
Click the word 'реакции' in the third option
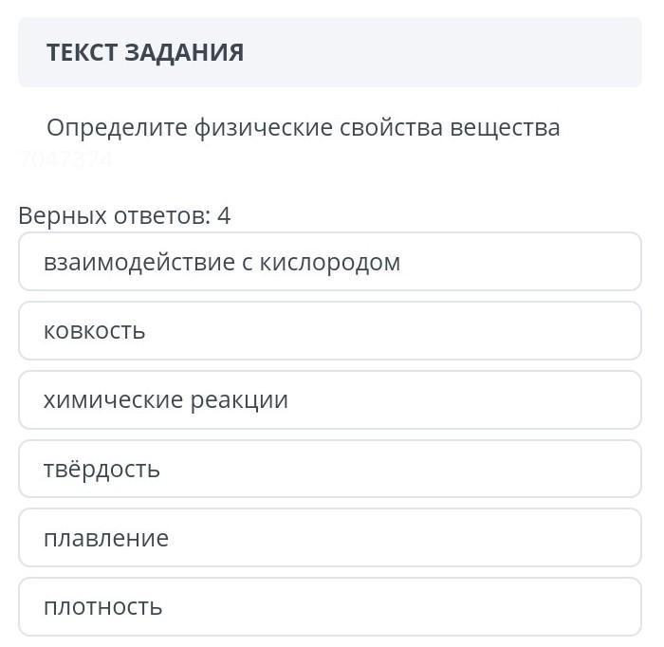[239, 400]
